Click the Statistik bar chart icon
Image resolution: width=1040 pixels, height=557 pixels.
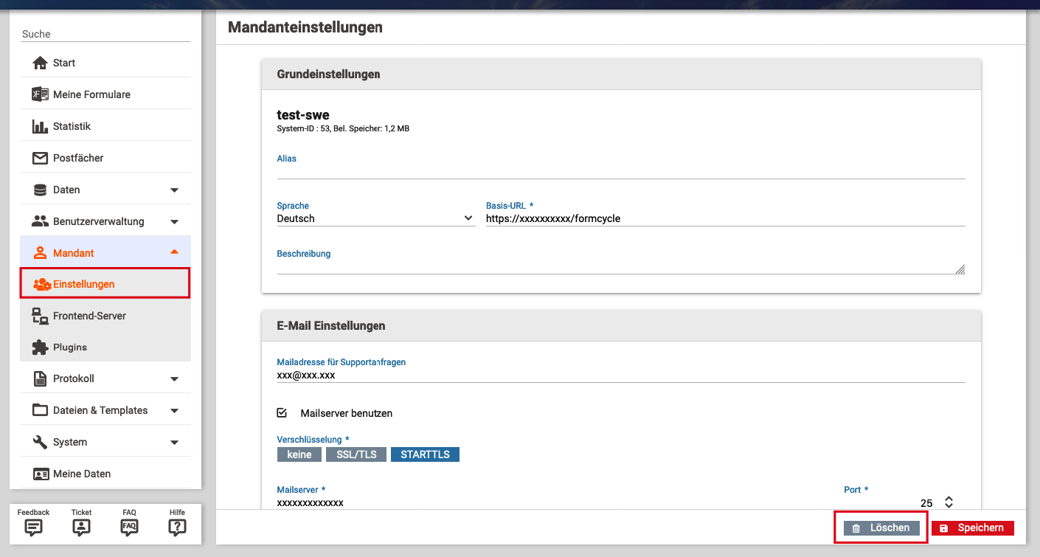[40, 126]
